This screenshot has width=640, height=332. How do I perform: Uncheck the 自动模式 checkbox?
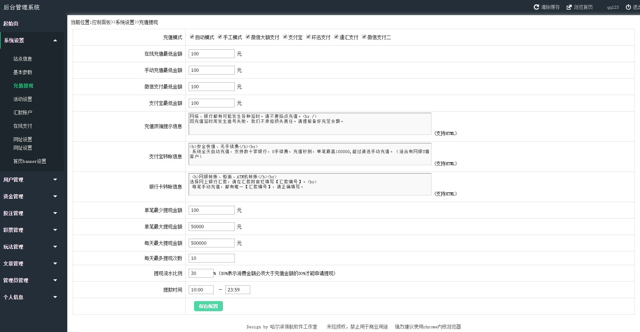coord(192,37)
